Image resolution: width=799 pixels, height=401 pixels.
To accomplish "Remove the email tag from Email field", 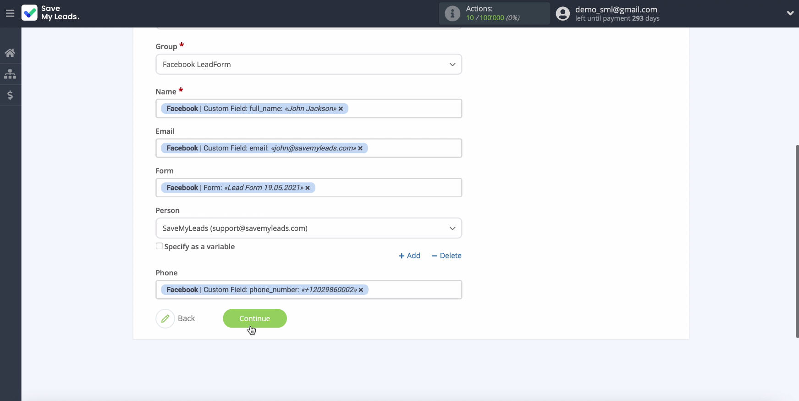I will (360, 148).
